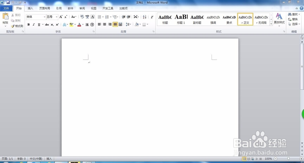Open the 文件 file tab
This screenshot has height=163, width=304.
point(6,8)
